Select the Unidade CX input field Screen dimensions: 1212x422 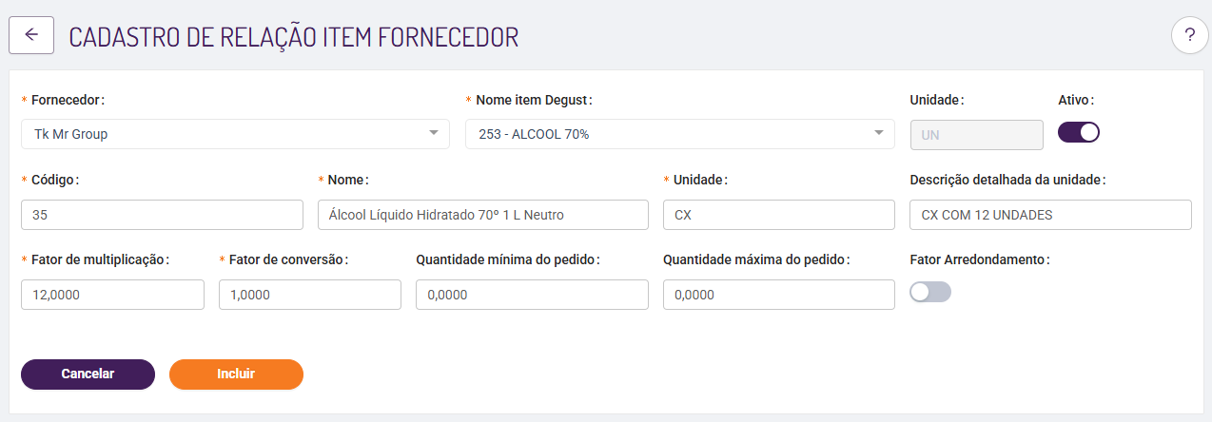[778, 215]
